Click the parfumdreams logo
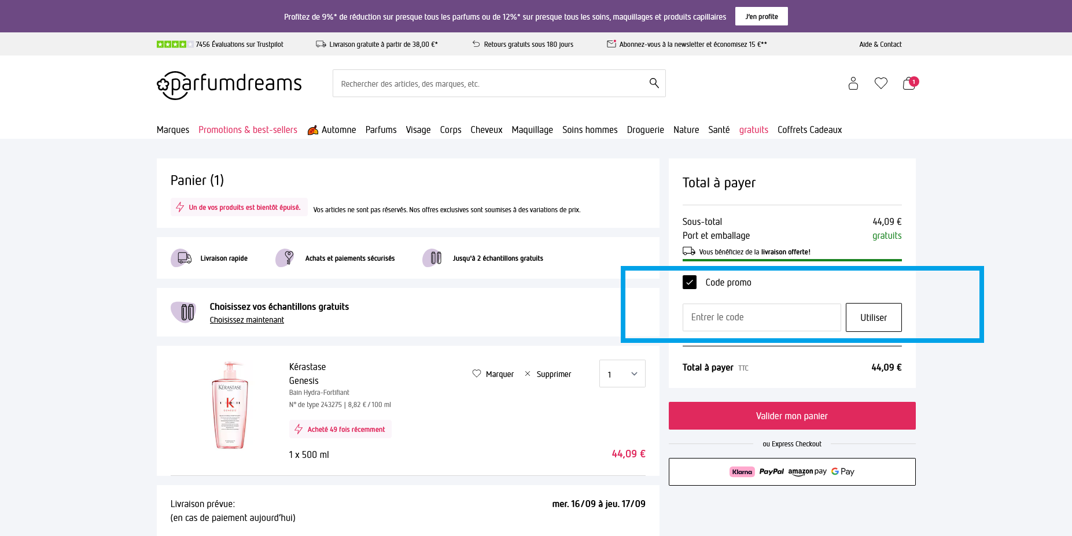Image resolution: width=1072 pixels, height=536 pixels. (x=229, y=85)
